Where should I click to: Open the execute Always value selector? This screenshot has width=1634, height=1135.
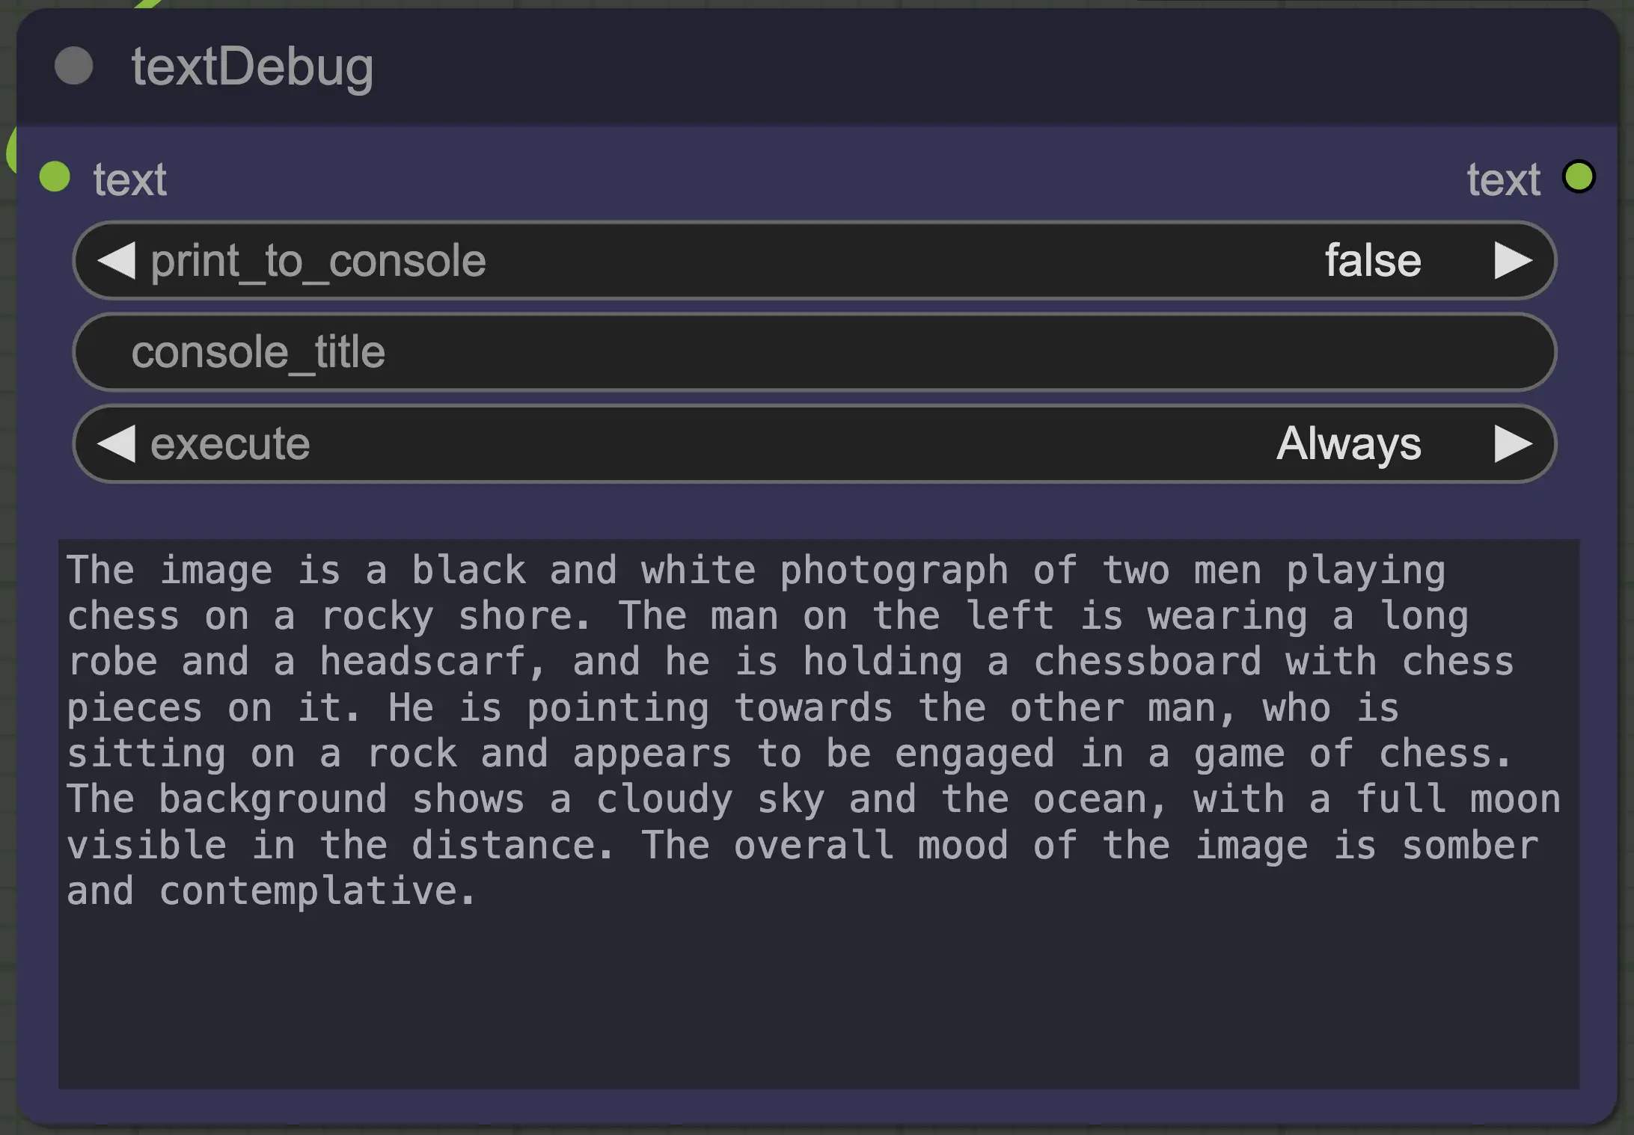pyautogui.click(x=1348, y=443)
